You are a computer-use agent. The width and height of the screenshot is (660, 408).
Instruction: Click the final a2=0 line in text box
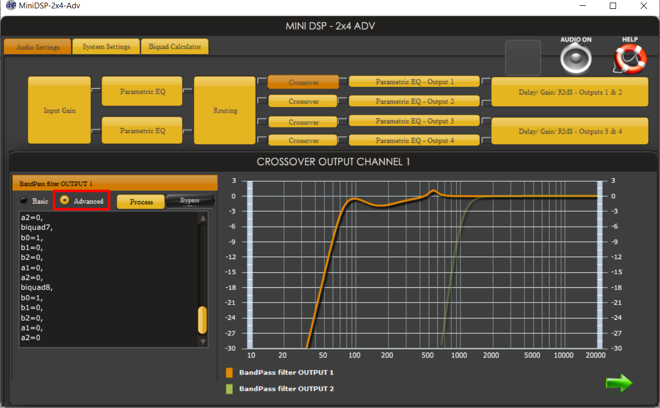pyautogui.click(x=31, y=337)
